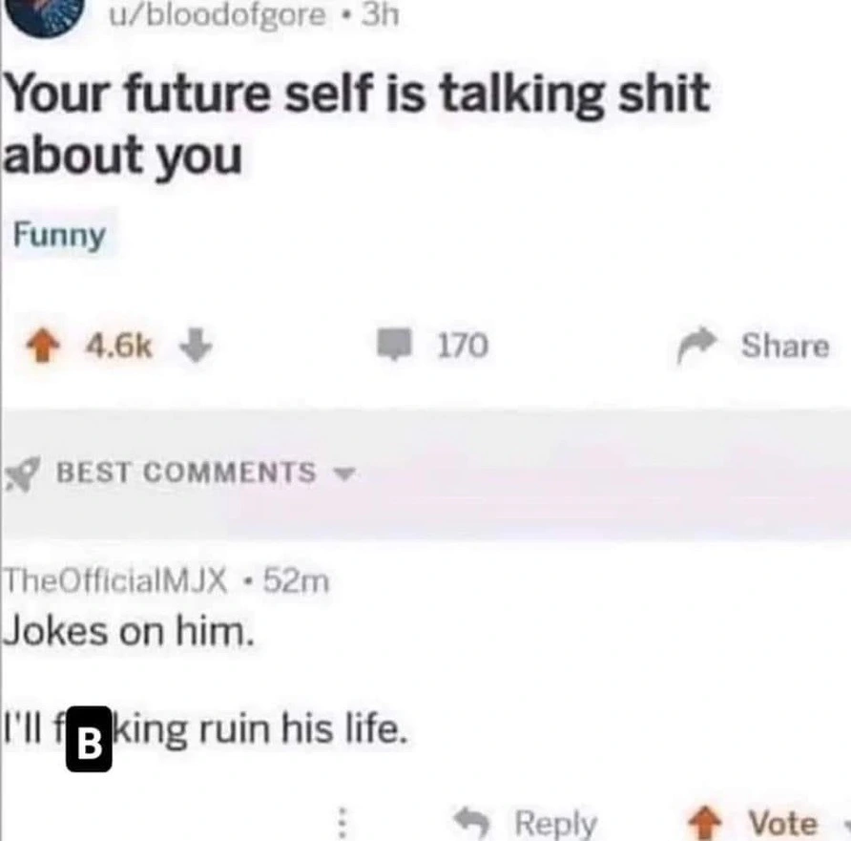851x841 pixels.
Task: Open TheOfficialMJX's profile from the username
Action: pyautogui.click(x=115, y=581)
